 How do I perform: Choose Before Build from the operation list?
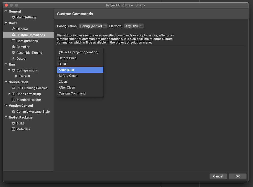pos(80,58)
